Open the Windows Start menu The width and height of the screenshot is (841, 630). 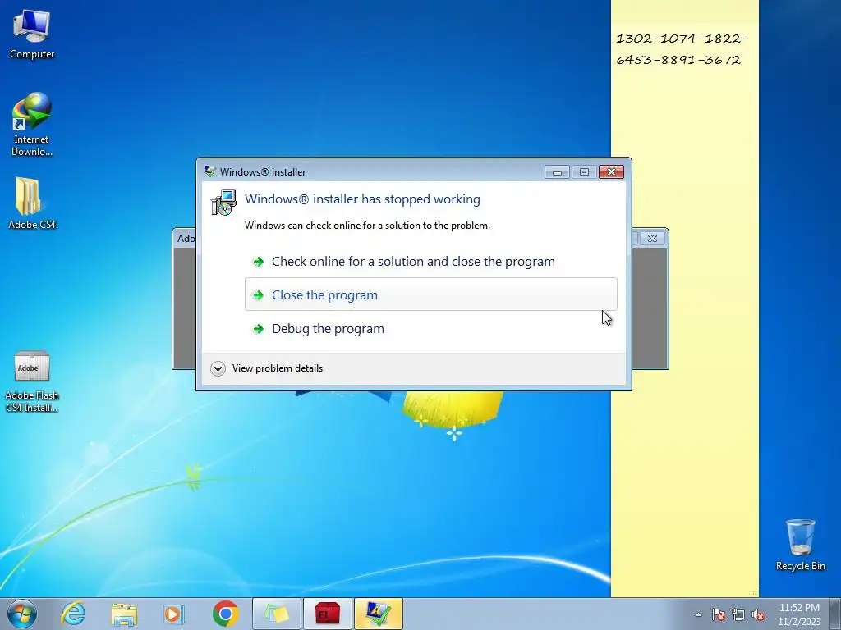coord(22,614)
